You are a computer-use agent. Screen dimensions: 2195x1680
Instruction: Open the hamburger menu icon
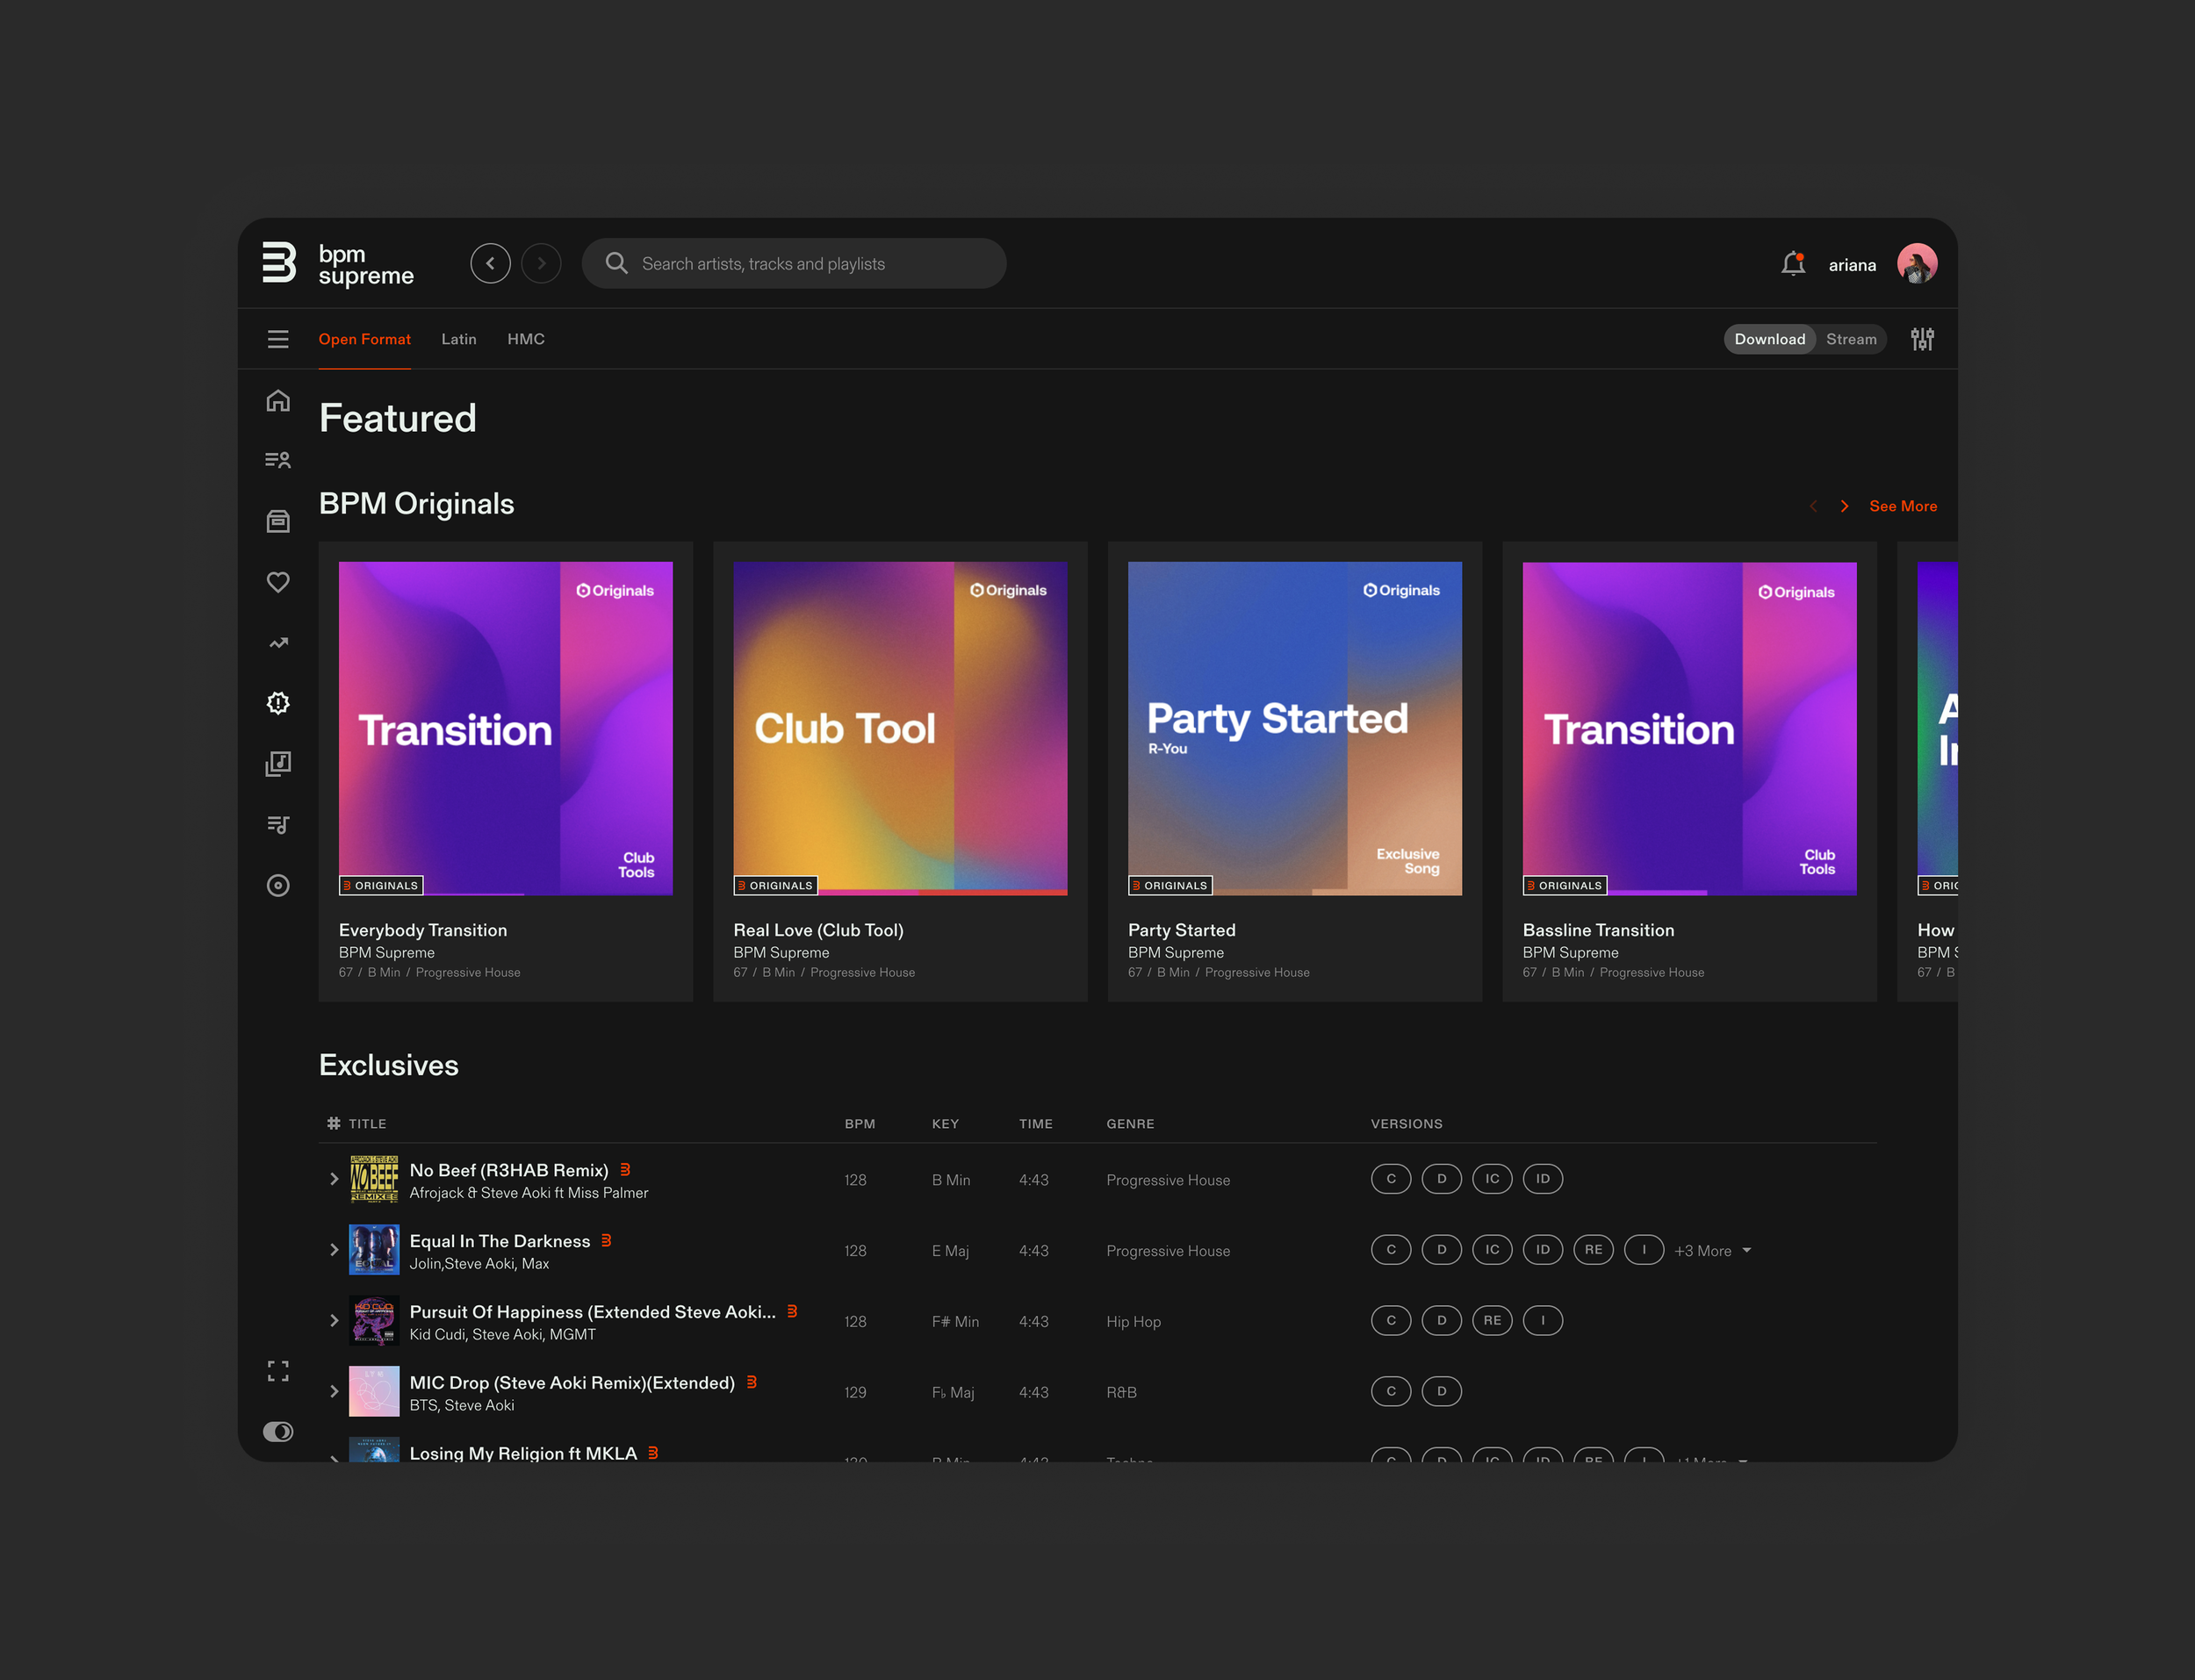[278, 339]
